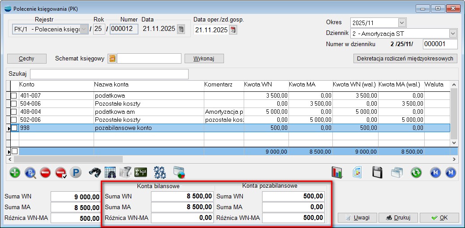The height and width of the screenshot is (228, 465).
Task: Open the Rejestr PK/1 dropdown
Action: point(84,30)
